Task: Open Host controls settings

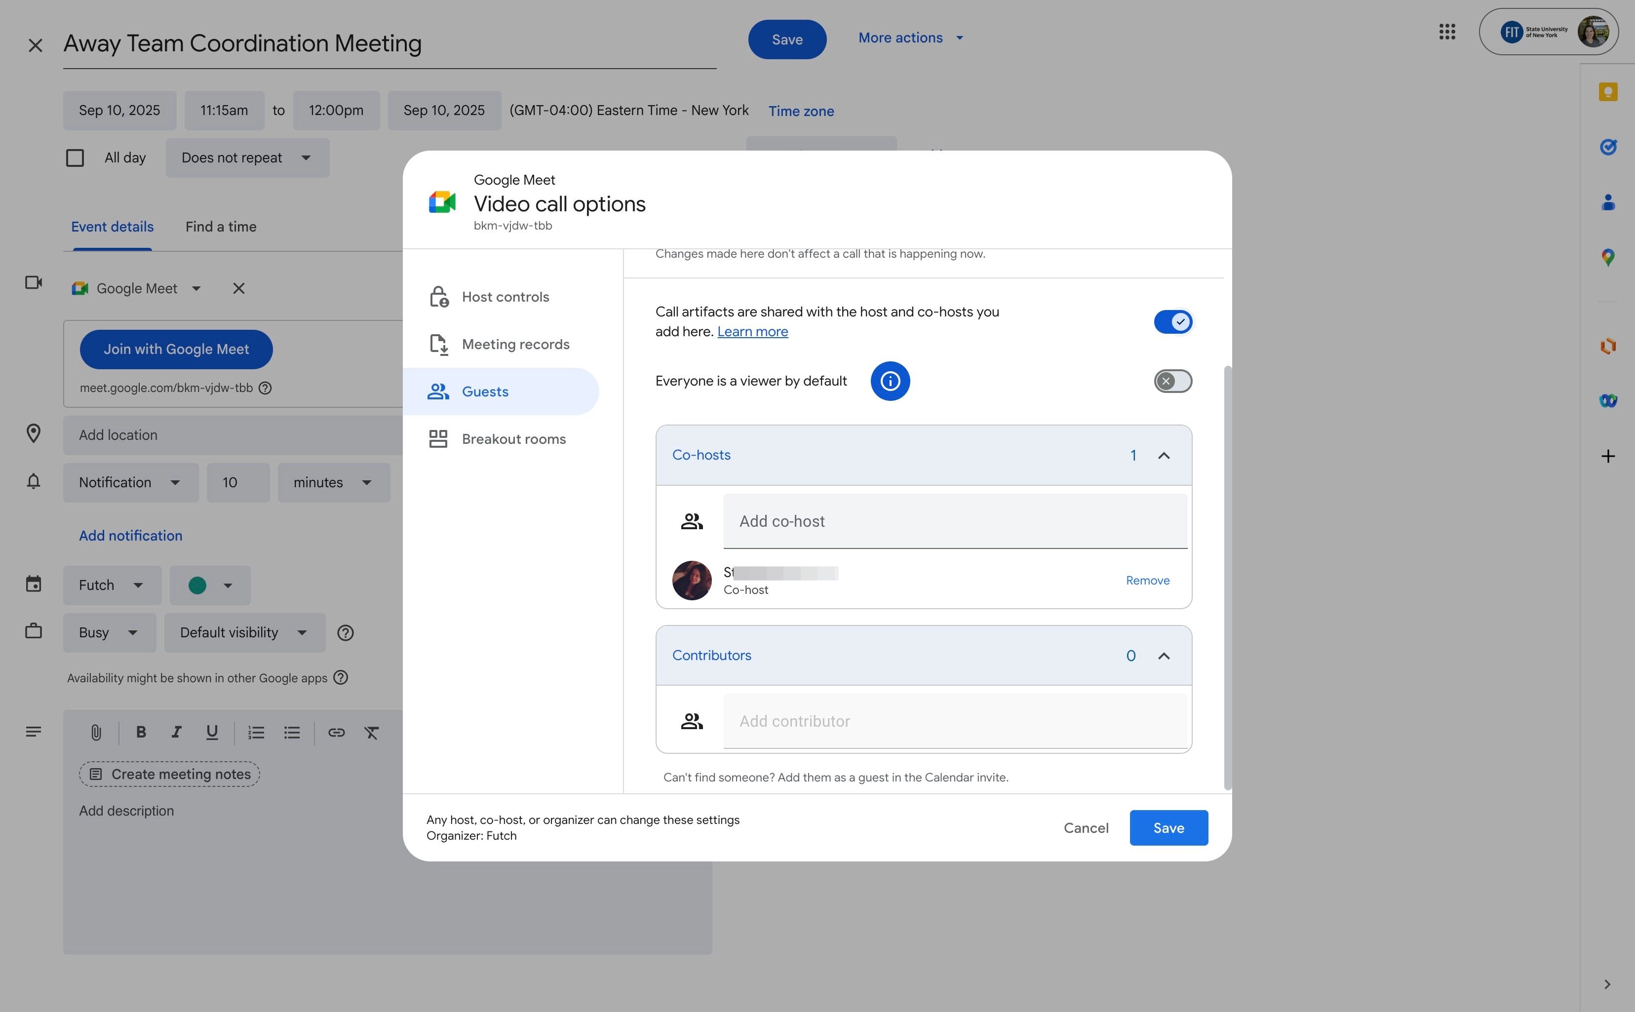Action: [505, 297]
